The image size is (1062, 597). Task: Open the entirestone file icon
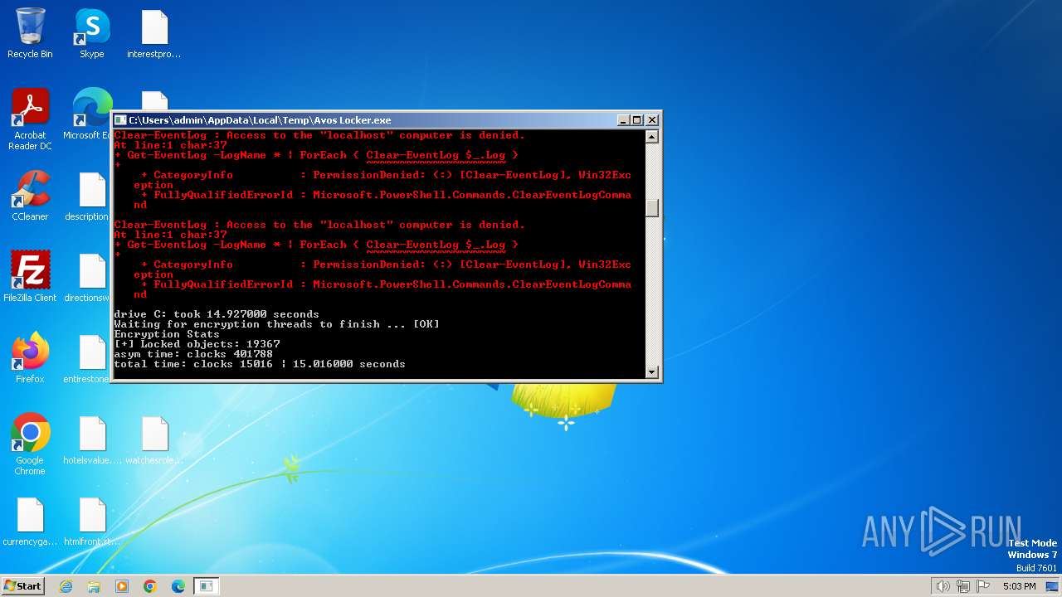(x=88, y=358)
